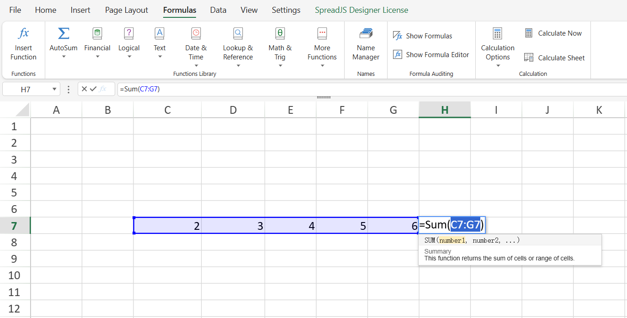Switch to the Home tab

click(x=46, y=10)
